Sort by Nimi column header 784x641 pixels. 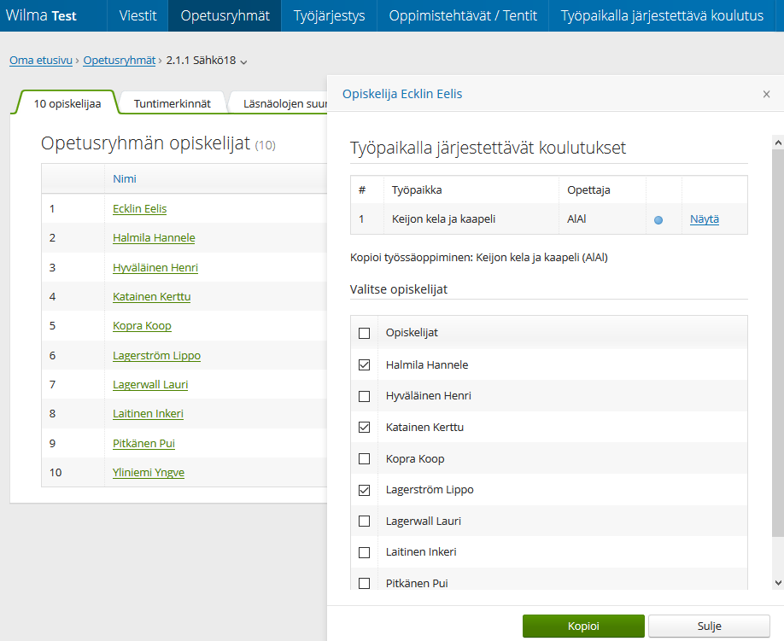(x=125, y=179)
